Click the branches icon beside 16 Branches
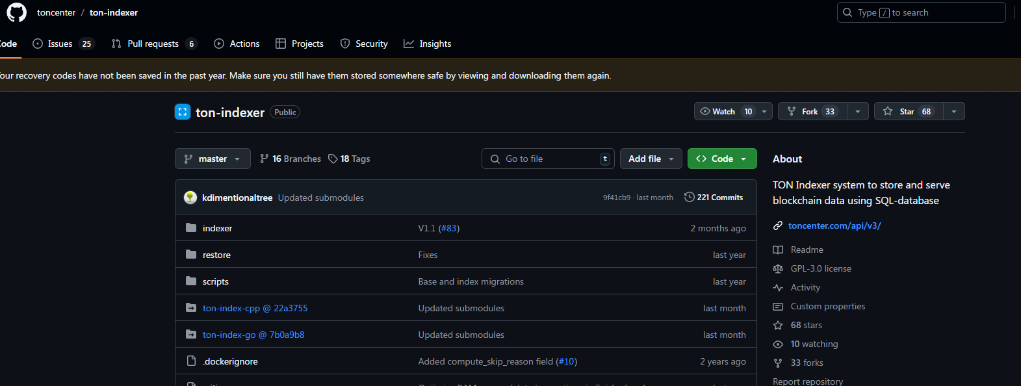The image size is (1021, 386). point(264,159)
